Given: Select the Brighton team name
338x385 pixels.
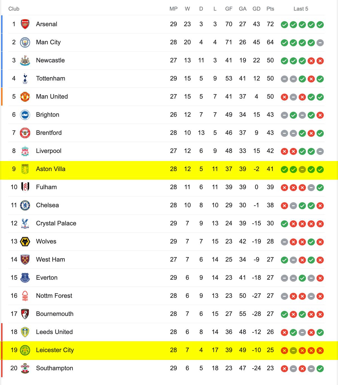Looking at the screenshot, I should click(48, 115).
